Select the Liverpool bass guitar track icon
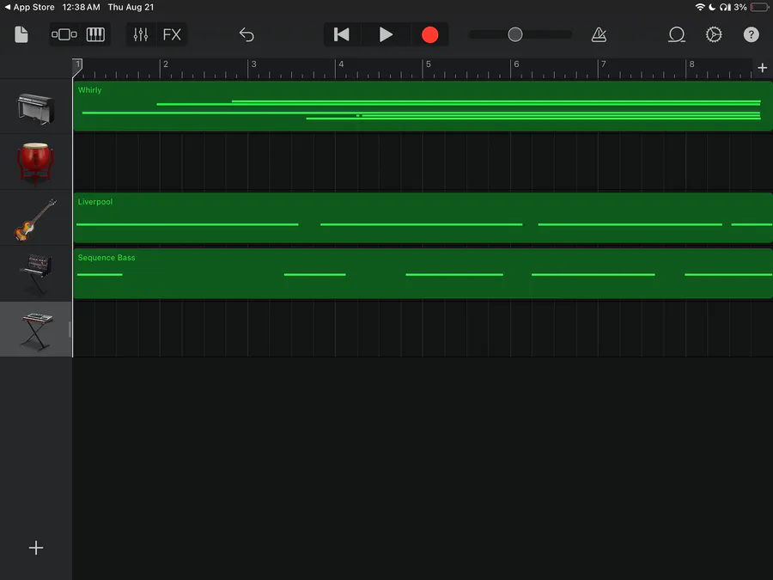Screen dimensions: 773x580 pyautogui.click(x=35, y=219)
